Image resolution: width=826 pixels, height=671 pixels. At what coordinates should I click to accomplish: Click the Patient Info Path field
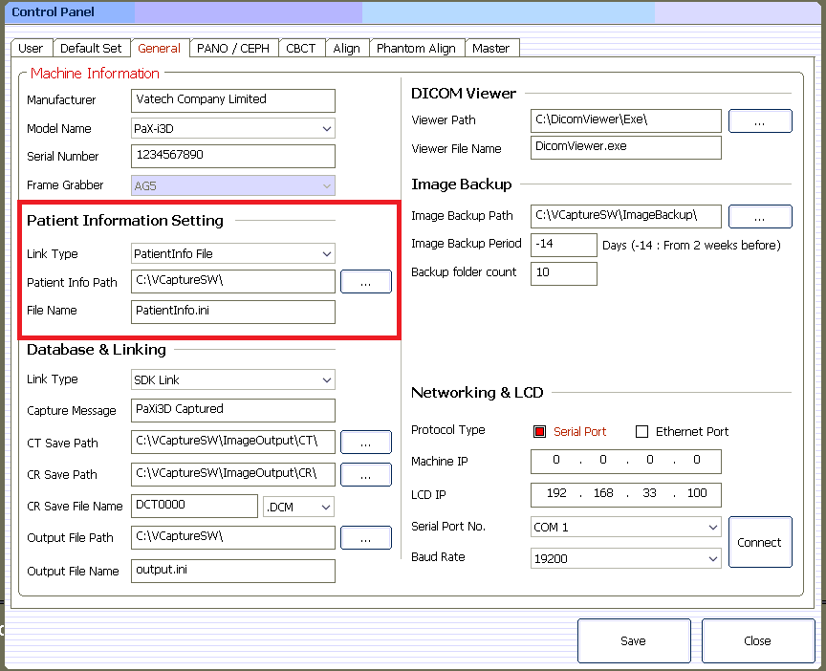(x=233, y=281)
